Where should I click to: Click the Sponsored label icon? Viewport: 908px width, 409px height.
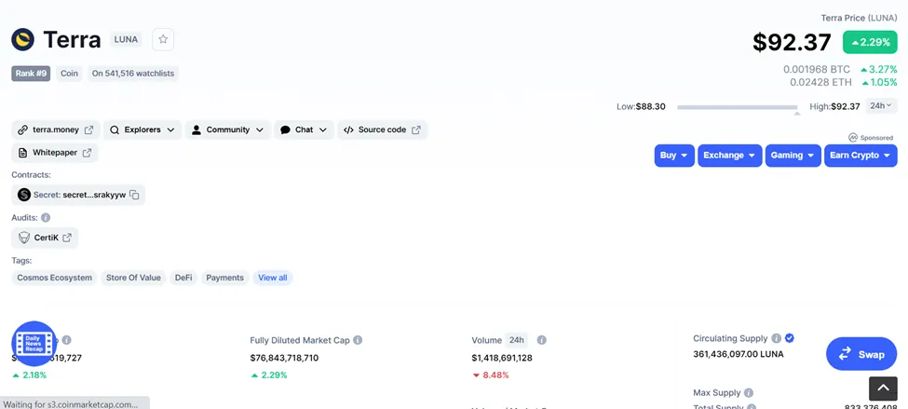[853, 138]
